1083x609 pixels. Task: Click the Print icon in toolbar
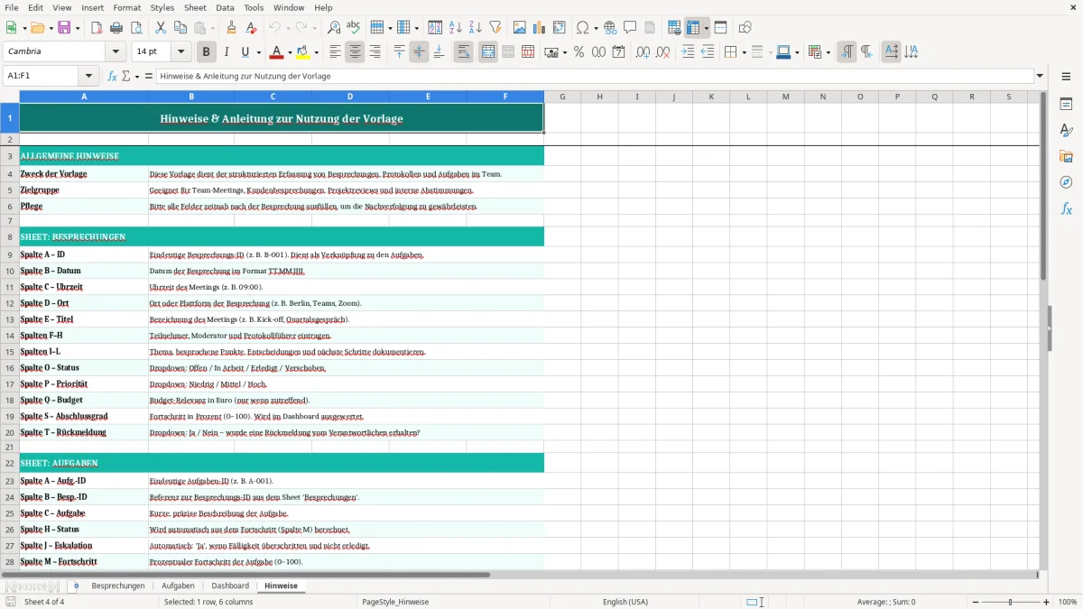tap(116, 28)
